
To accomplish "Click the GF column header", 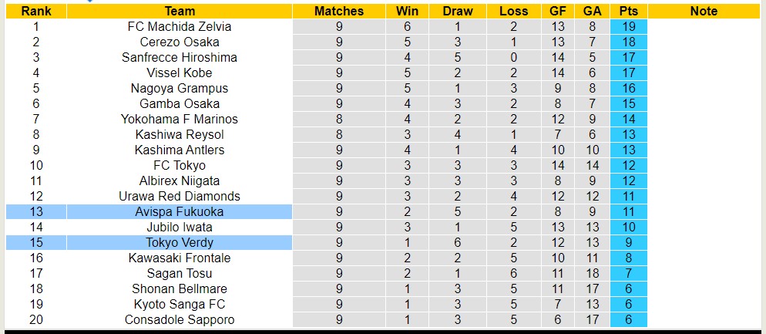I will coord(559,11).
